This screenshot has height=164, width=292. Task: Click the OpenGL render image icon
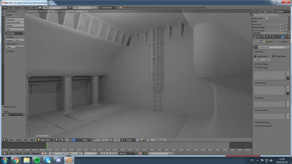coord(141,140)
